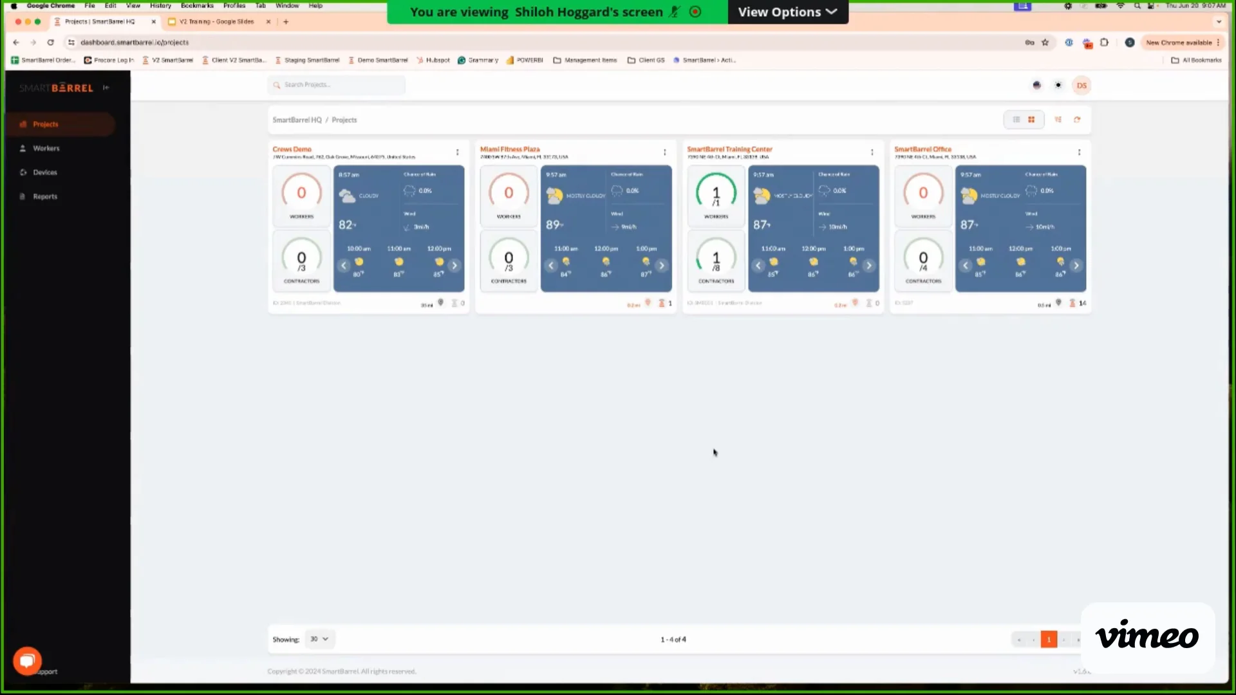The image size is (1236, 695).
Task: Click the DS profile avatar
Action: coord(1081,85)
